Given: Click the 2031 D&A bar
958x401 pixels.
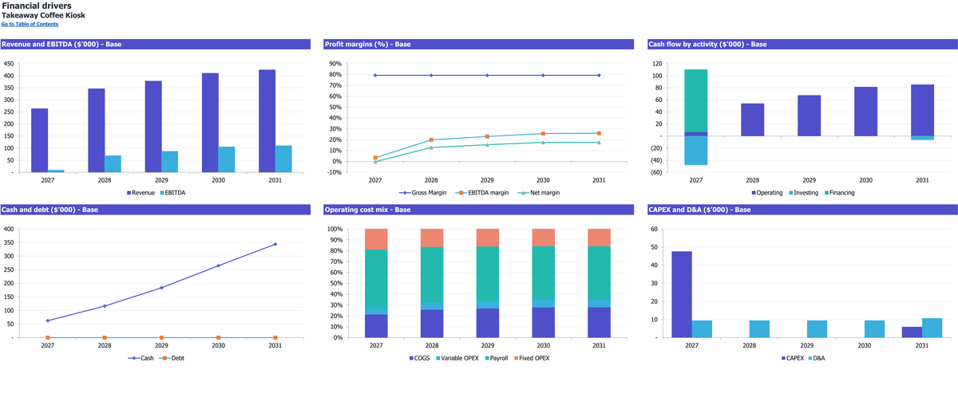Looking at the screenshot, I should tap(932, 328).
